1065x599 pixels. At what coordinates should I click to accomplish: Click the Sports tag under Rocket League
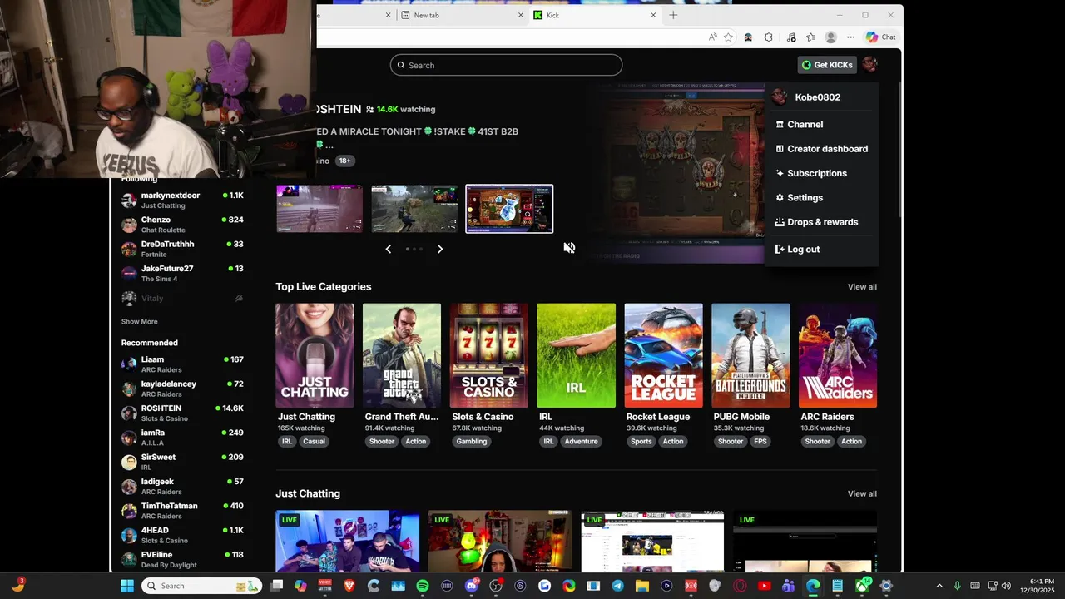pyautogui.click(x=641, y=442)
